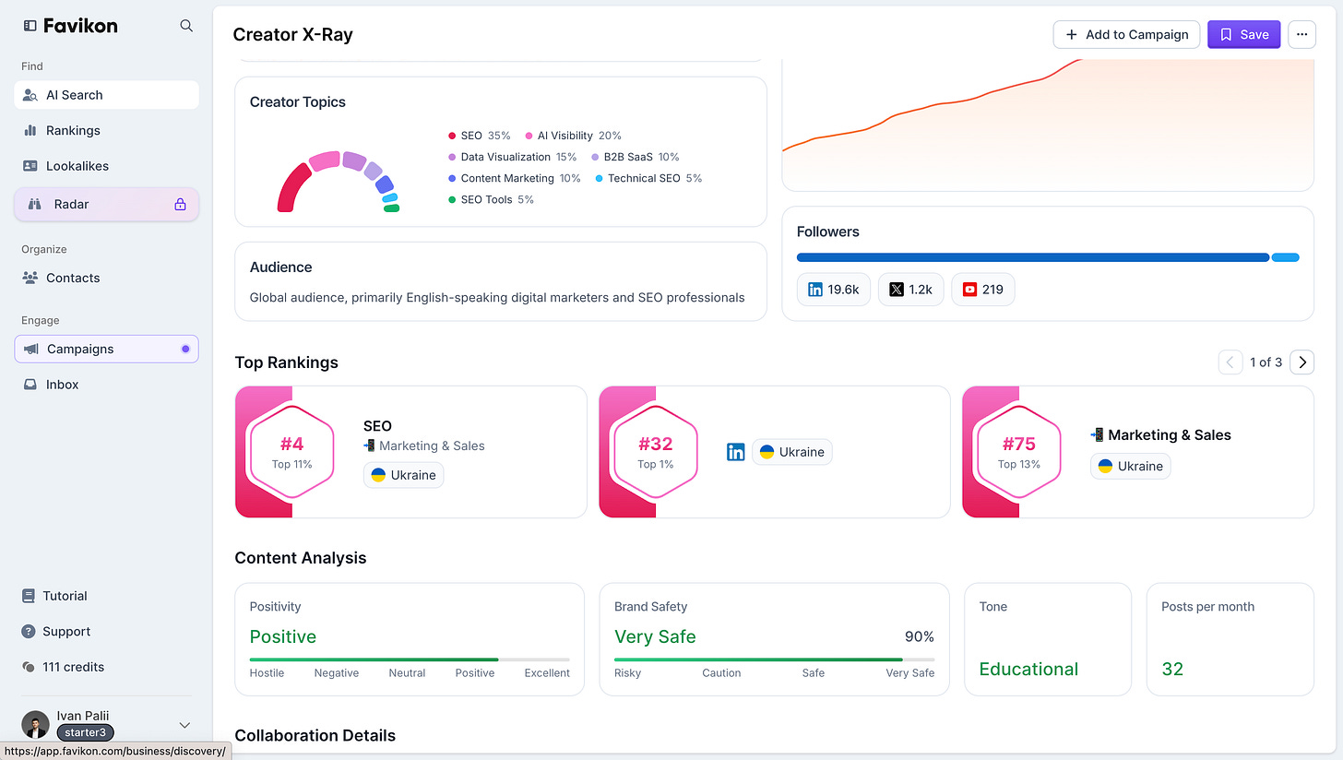Click the YouTube 219 followers chip
The width and height of the screenshot is (1343, 760).
(x=983, y=290)
